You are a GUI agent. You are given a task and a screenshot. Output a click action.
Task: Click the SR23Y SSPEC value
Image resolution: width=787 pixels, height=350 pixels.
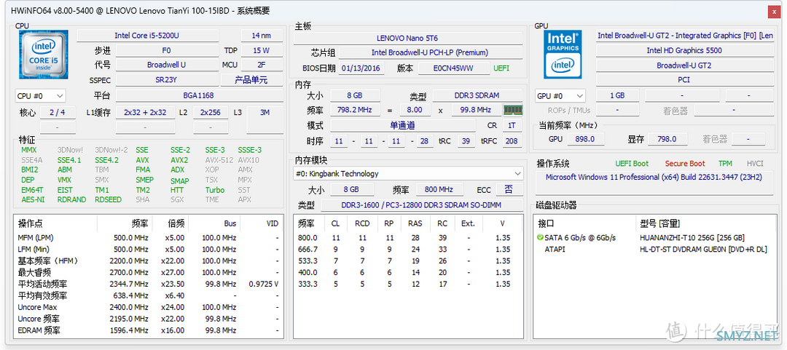167,80
